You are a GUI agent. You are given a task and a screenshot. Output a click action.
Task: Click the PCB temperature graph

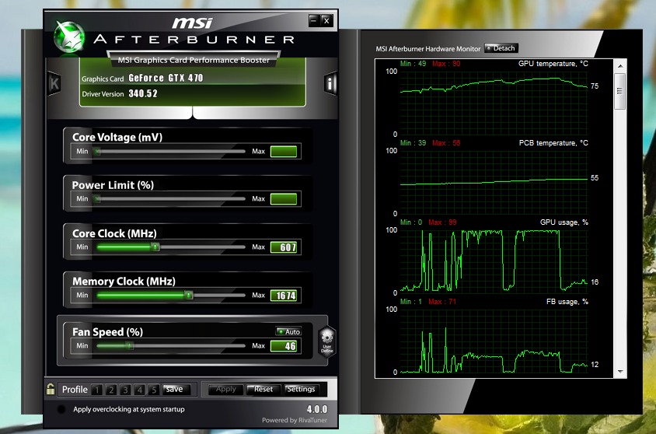point(494,182)
